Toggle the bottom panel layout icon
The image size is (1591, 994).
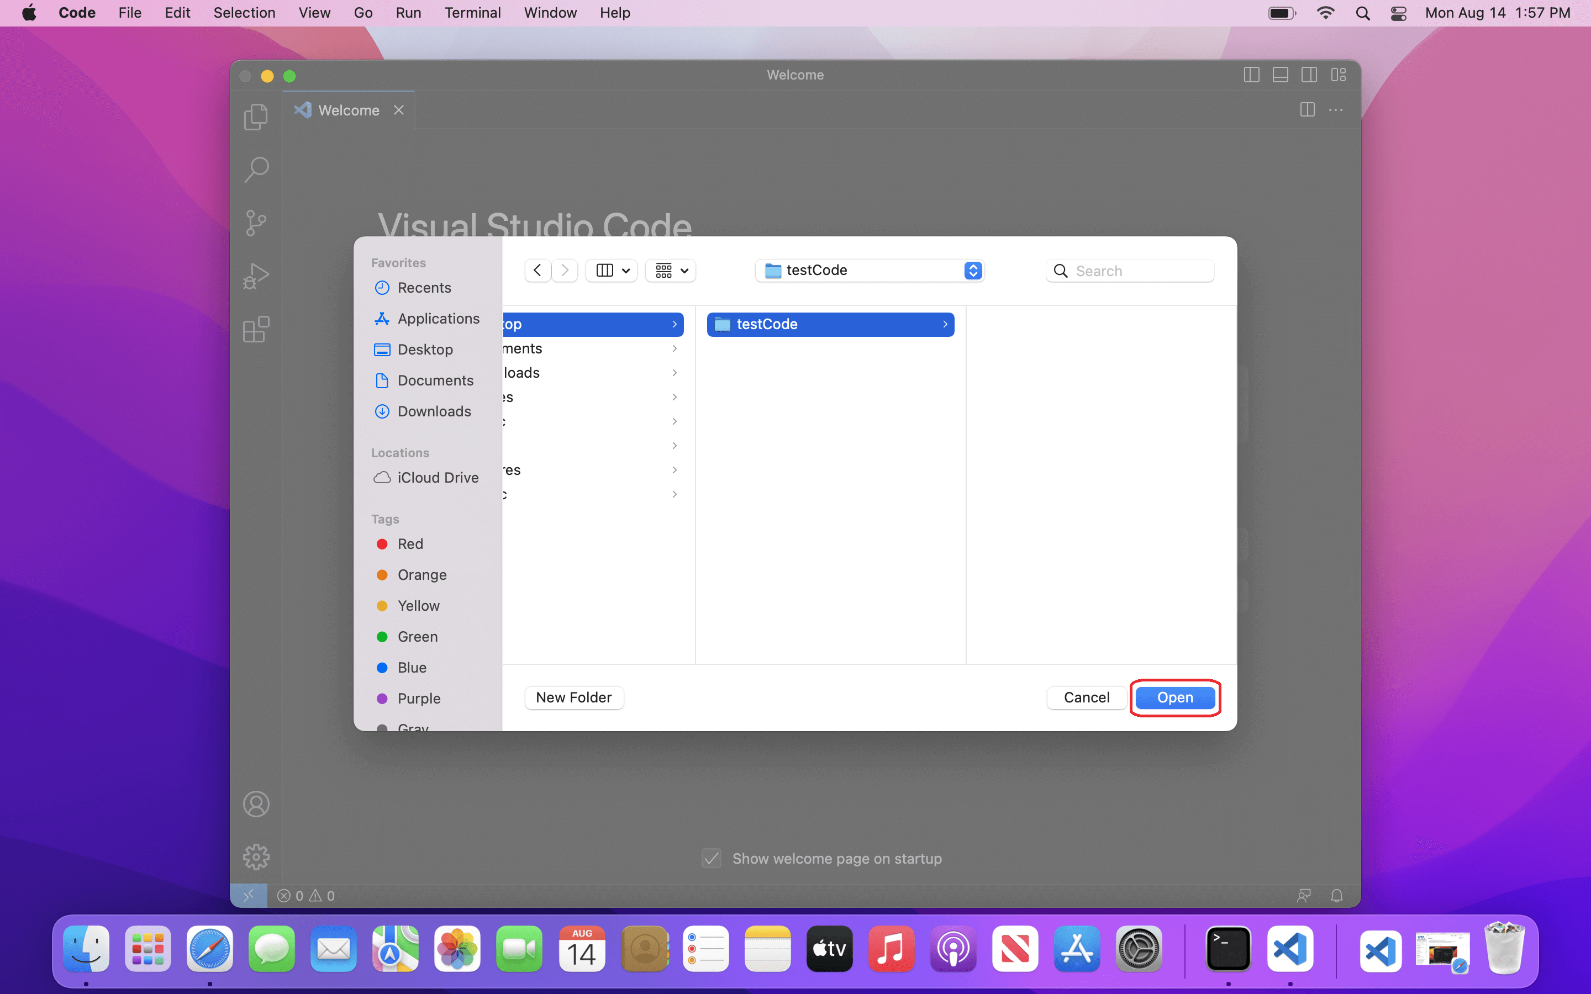pyautogui.click(x=1280, y=75)
